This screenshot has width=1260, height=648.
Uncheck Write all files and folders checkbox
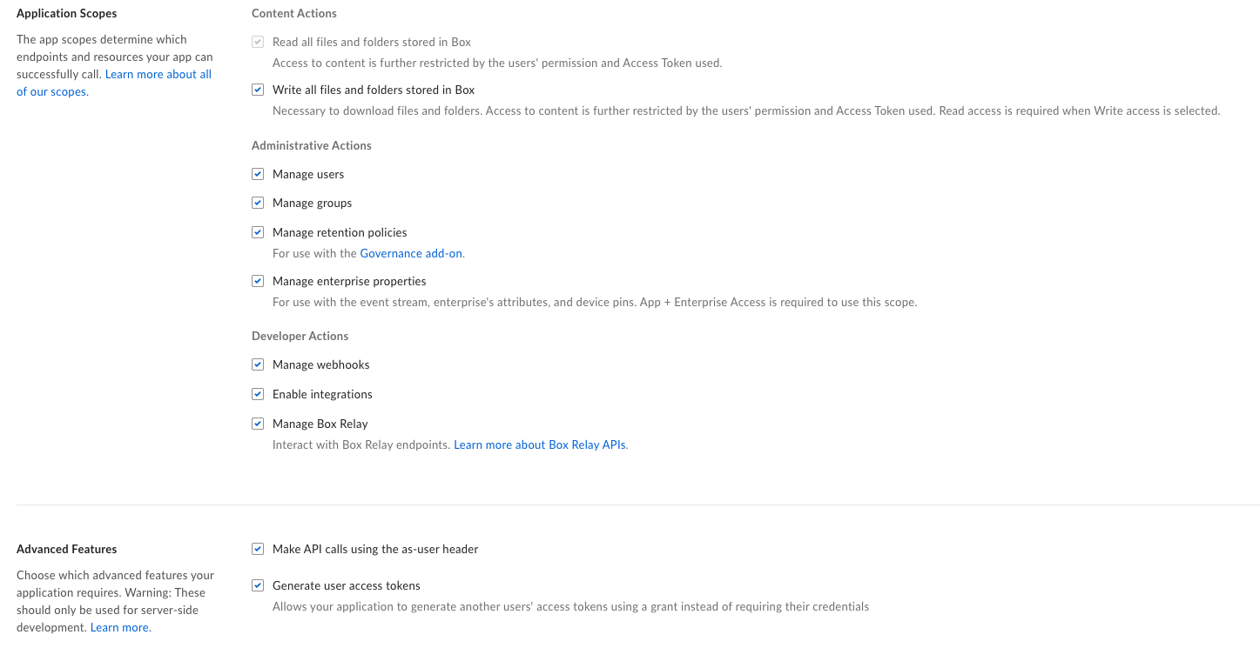[x=258, y=90]
